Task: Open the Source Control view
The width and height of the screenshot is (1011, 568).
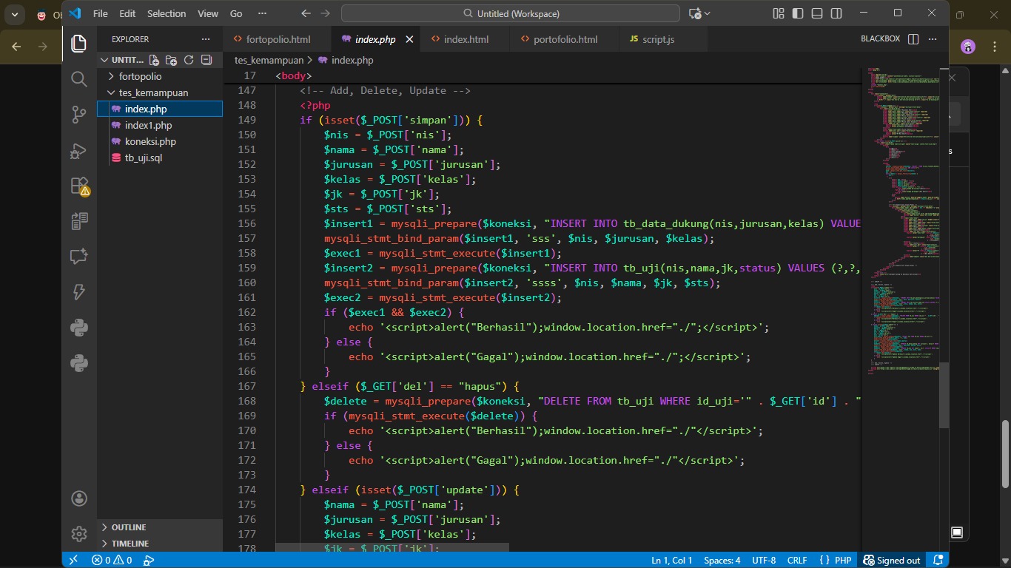Action: click(79, 114)
